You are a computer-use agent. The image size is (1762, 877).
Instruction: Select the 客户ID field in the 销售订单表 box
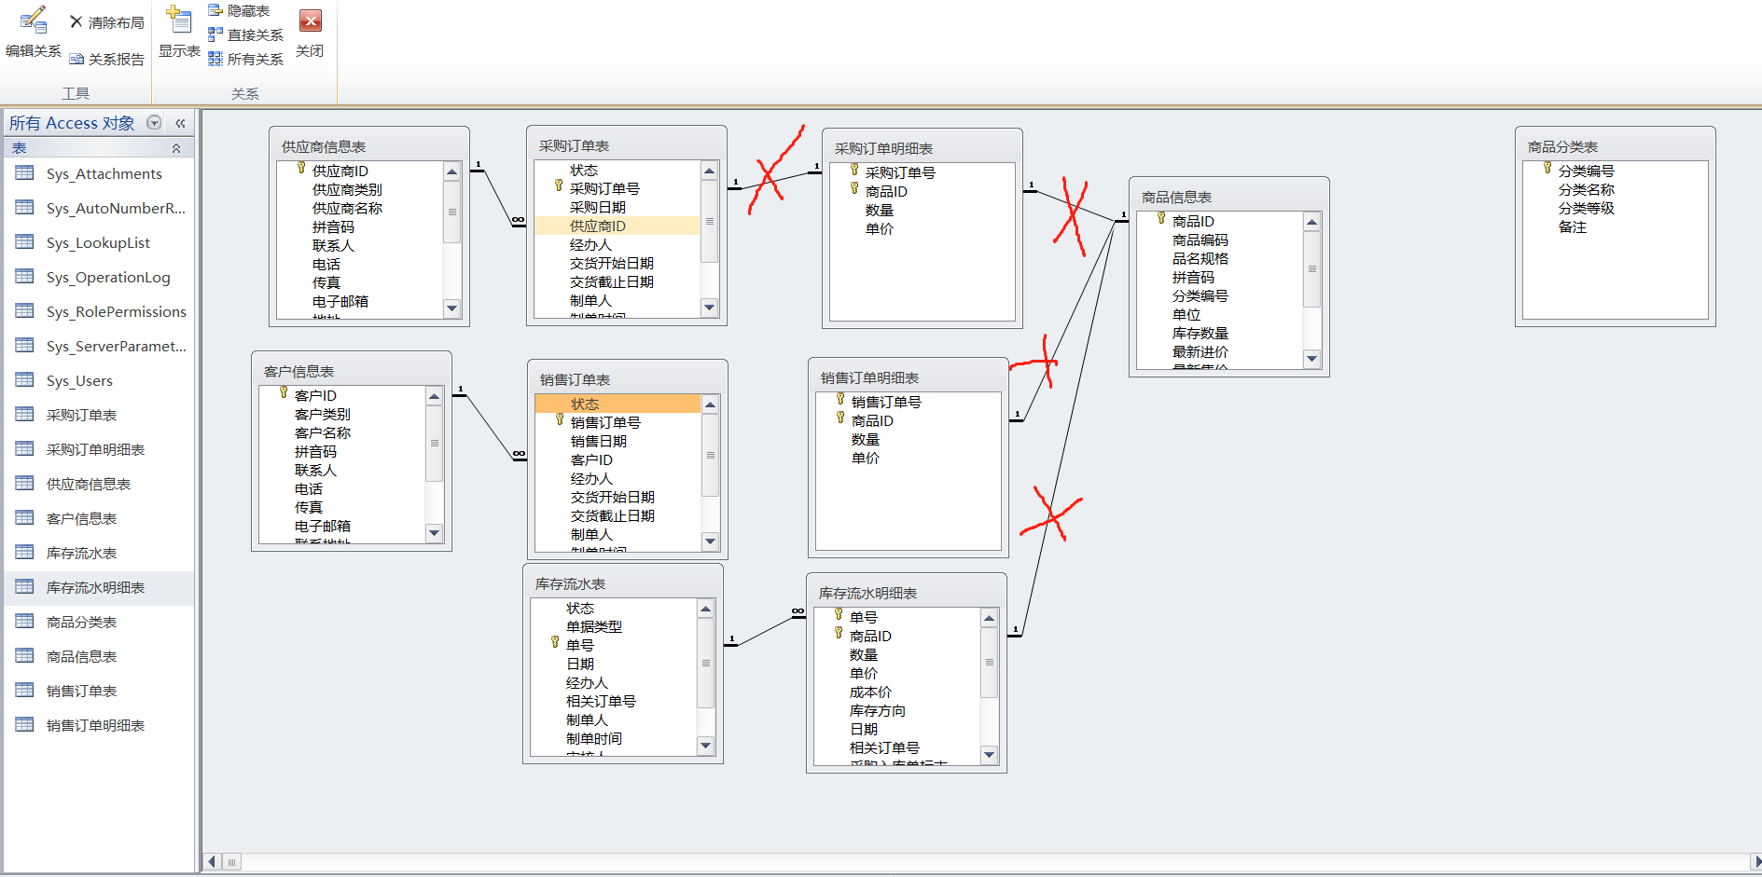coord(591,459)
